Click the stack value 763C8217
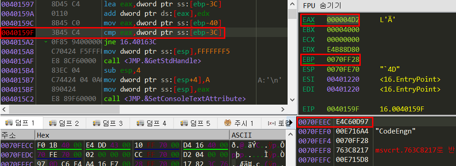This screenshot has width=456, height=166. pyautogui.click(x=352, y=150)
